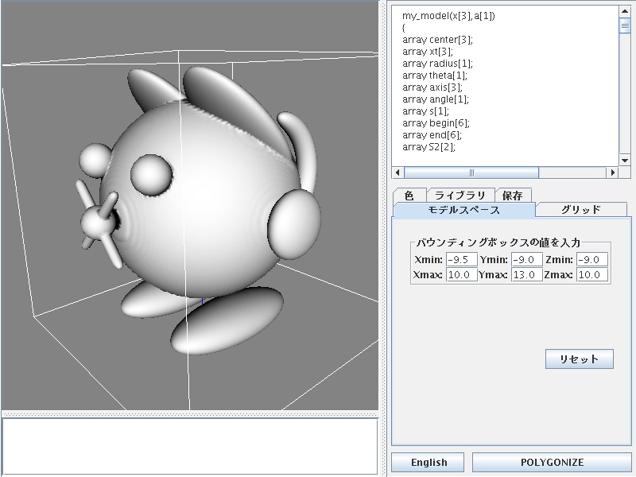Switch to the グリッド tab
Image resolution: width=636 pixels, height=477 pixels.
tap(581, 210)
